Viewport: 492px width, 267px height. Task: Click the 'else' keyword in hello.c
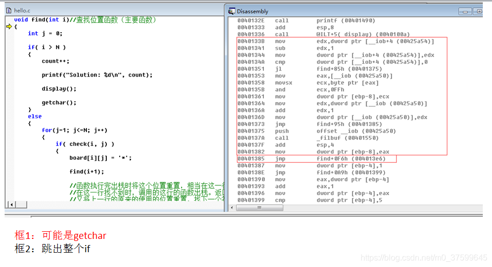pos(34,116)
